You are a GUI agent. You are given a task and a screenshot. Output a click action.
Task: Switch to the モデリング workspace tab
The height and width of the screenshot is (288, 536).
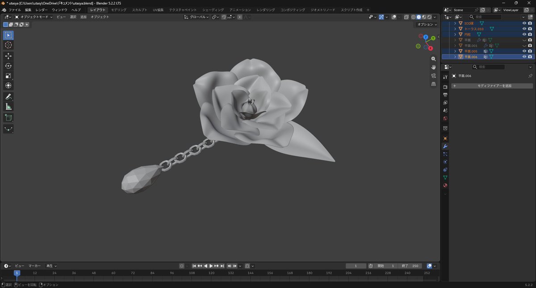coord(119,9)
